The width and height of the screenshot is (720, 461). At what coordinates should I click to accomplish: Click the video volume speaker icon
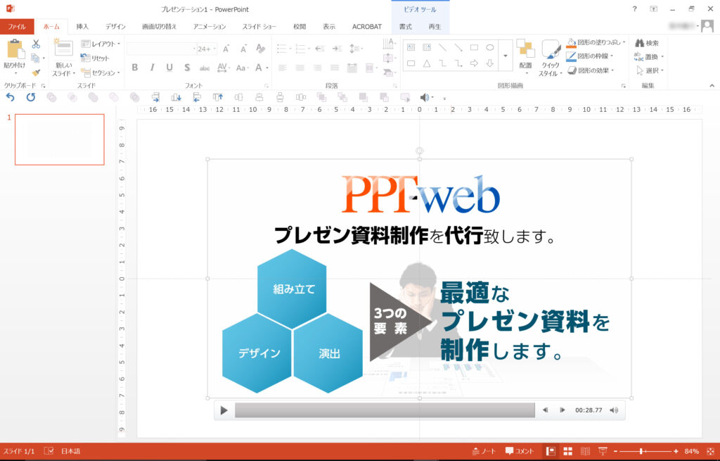pos(614,410)
